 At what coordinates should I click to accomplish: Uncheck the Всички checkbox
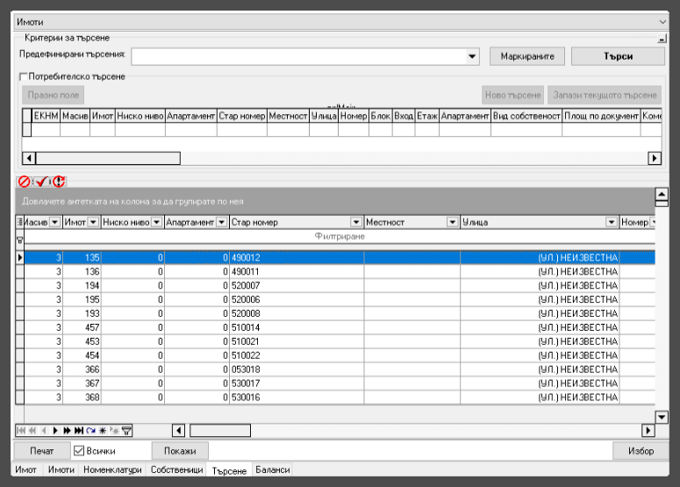(78, 451)
